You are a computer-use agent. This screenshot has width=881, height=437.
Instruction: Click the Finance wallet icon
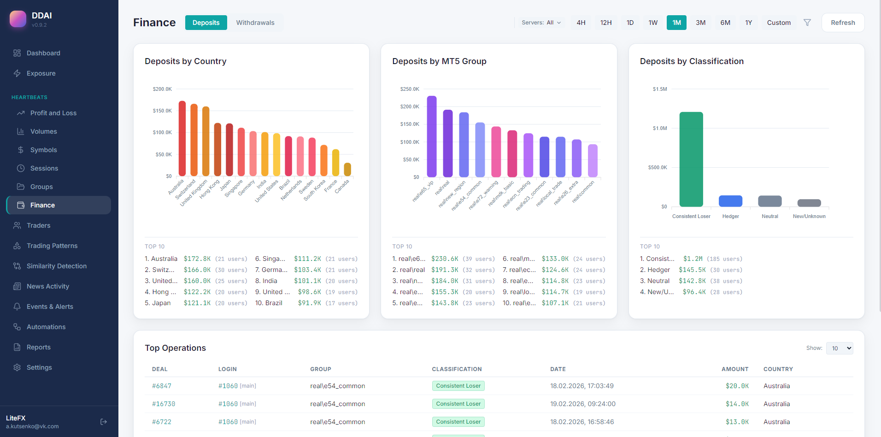21,205
